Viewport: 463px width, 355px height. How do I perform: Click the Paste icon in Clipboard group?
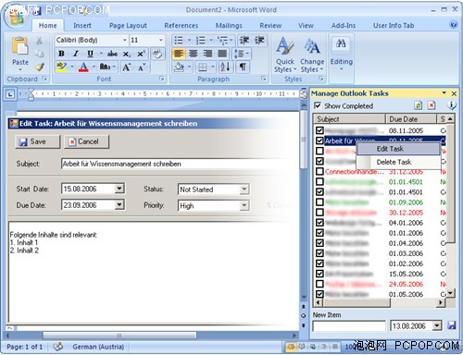click(x=20, y=46)
